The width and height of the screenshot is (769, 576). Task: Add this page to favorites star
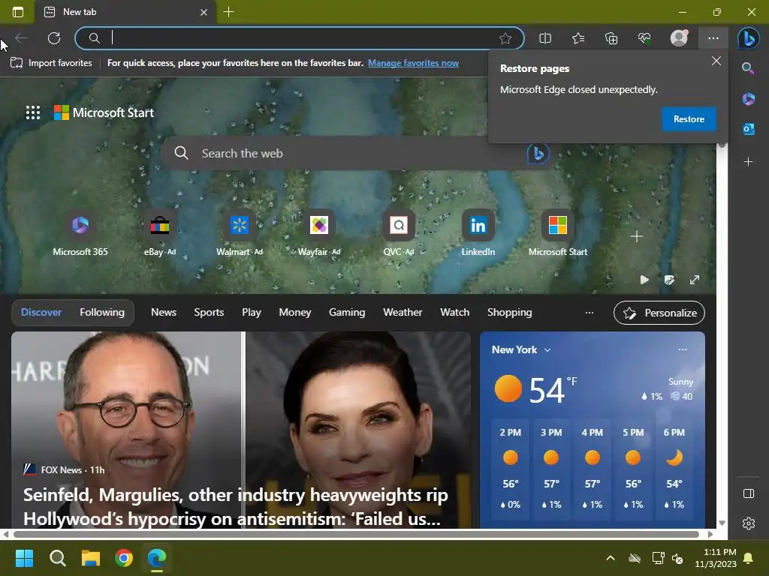point(505,38)
